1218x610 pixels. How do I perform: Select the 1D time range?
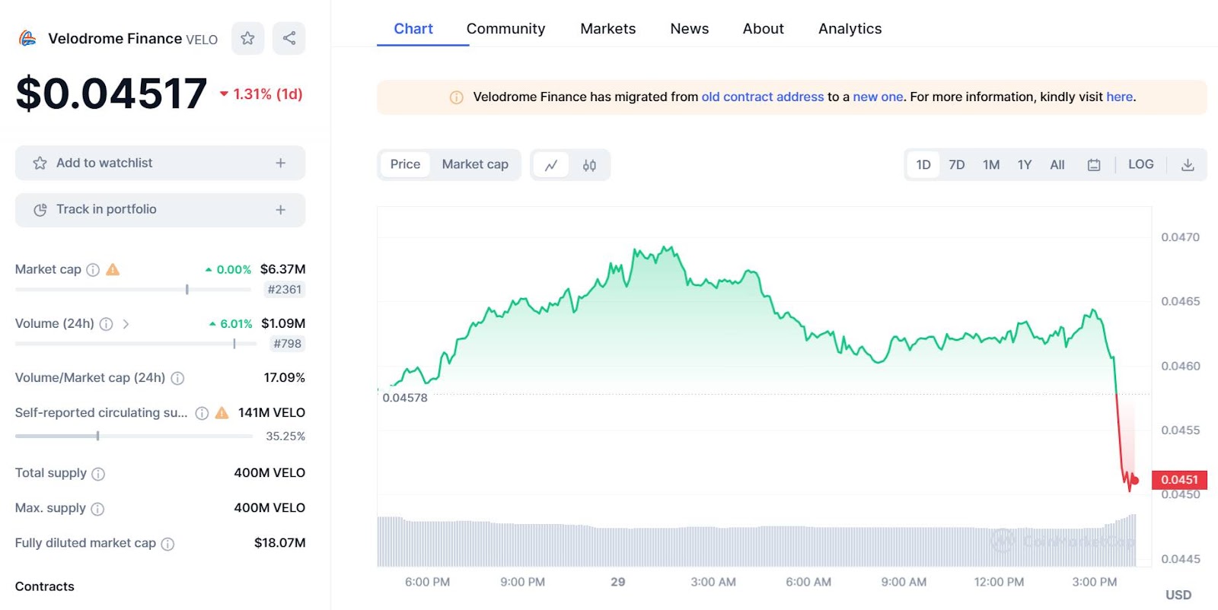click(923, 164)
